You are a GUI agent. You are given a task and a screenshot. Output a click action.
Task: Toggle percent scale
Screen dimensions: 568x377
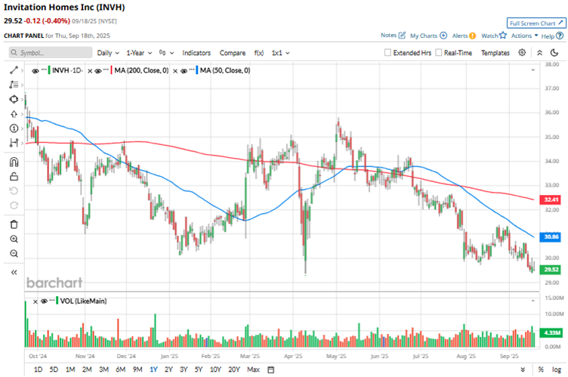541,369
